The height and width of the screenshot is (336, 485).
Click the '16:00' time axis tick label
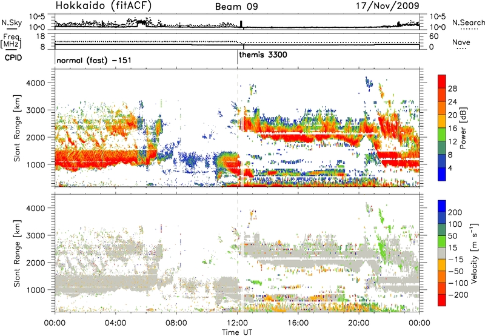pos(298,323)
